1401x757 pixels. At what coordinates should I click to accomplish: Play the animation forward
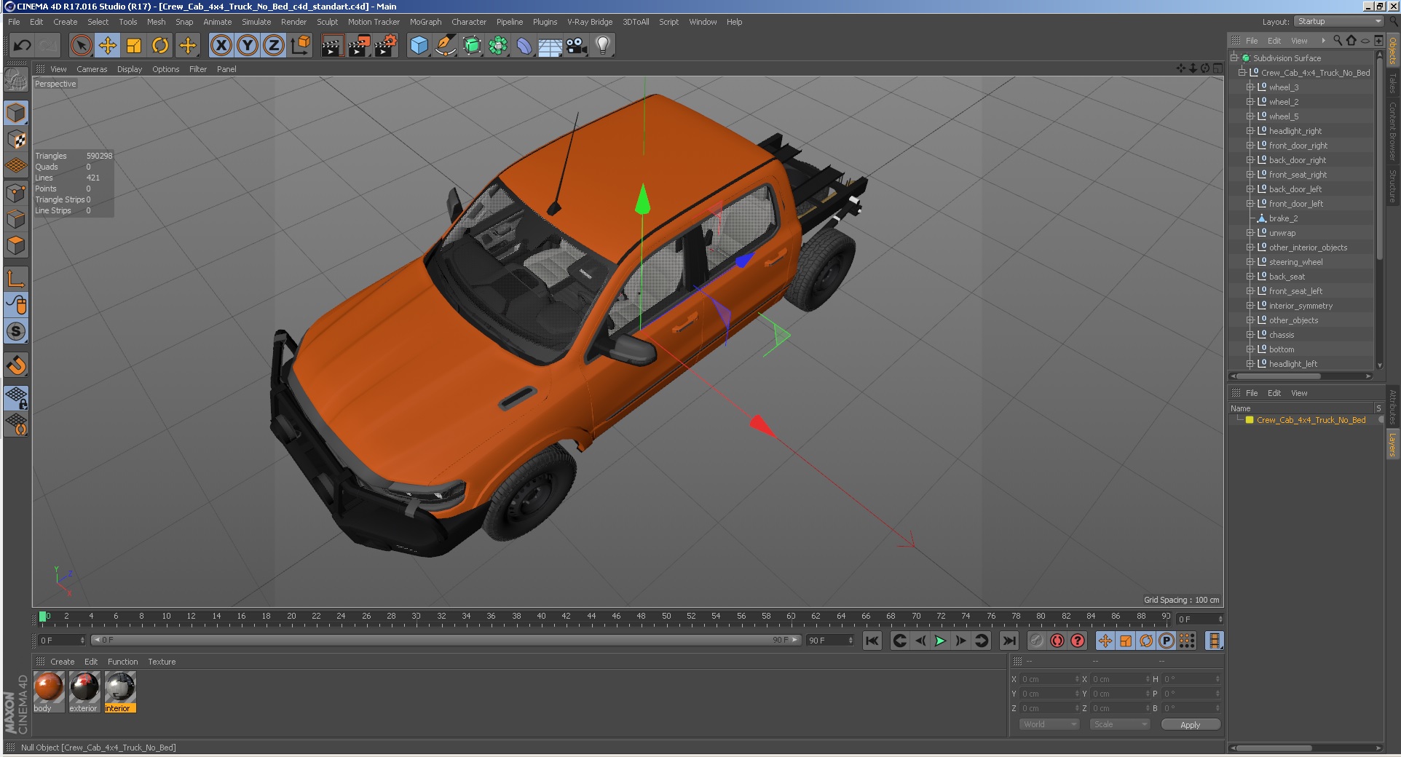(940, 641)
